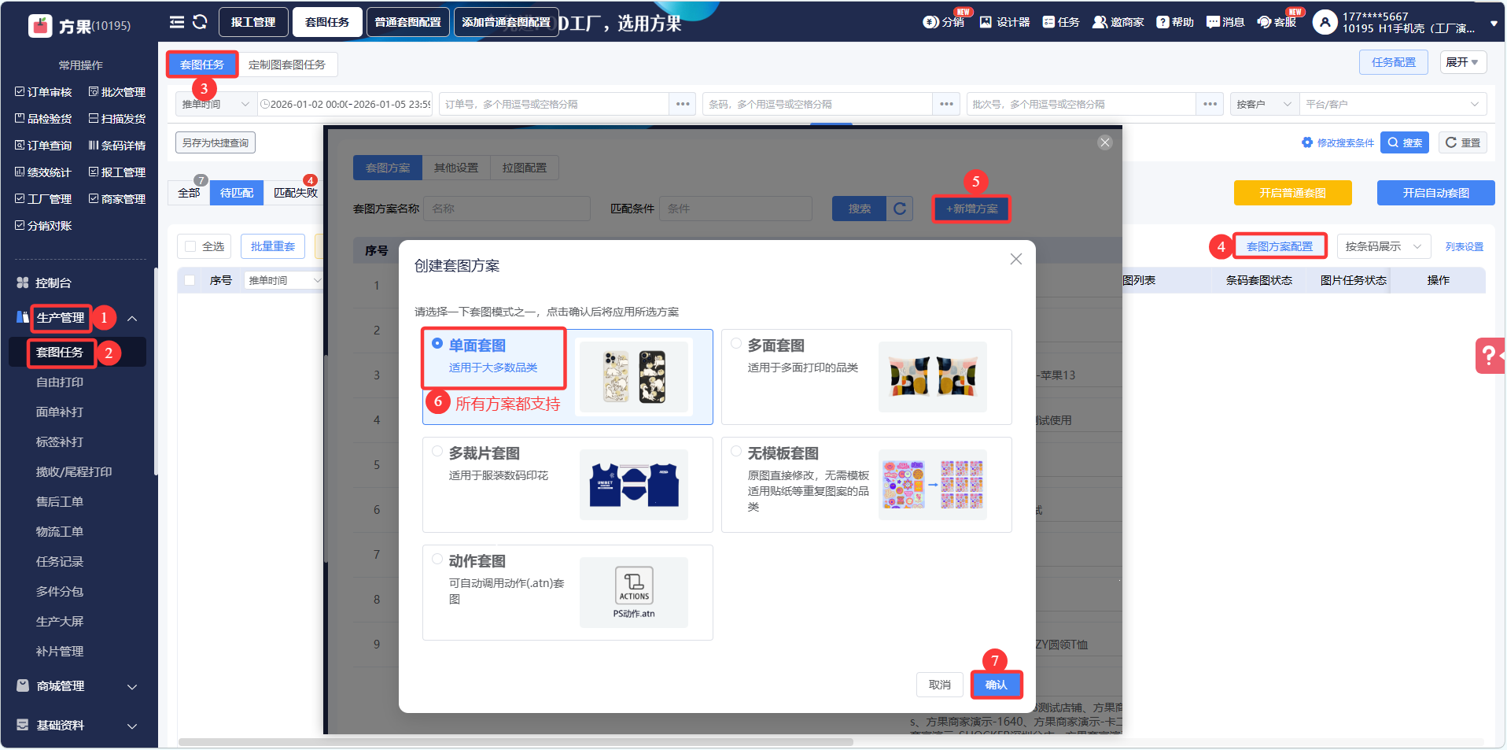
Task: Click the hamburger menu icon in top bar
Action: 177,22
